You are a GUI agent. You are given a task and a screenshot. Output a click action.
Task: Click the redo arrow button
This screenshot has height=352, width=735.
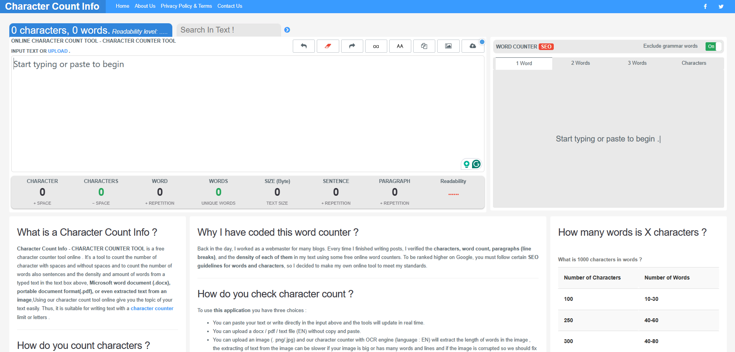(x=352, y=46)
